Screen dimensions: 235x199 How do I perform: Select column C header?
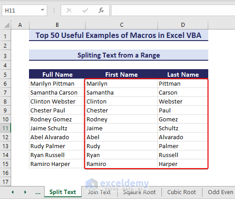tap(122, 25)
